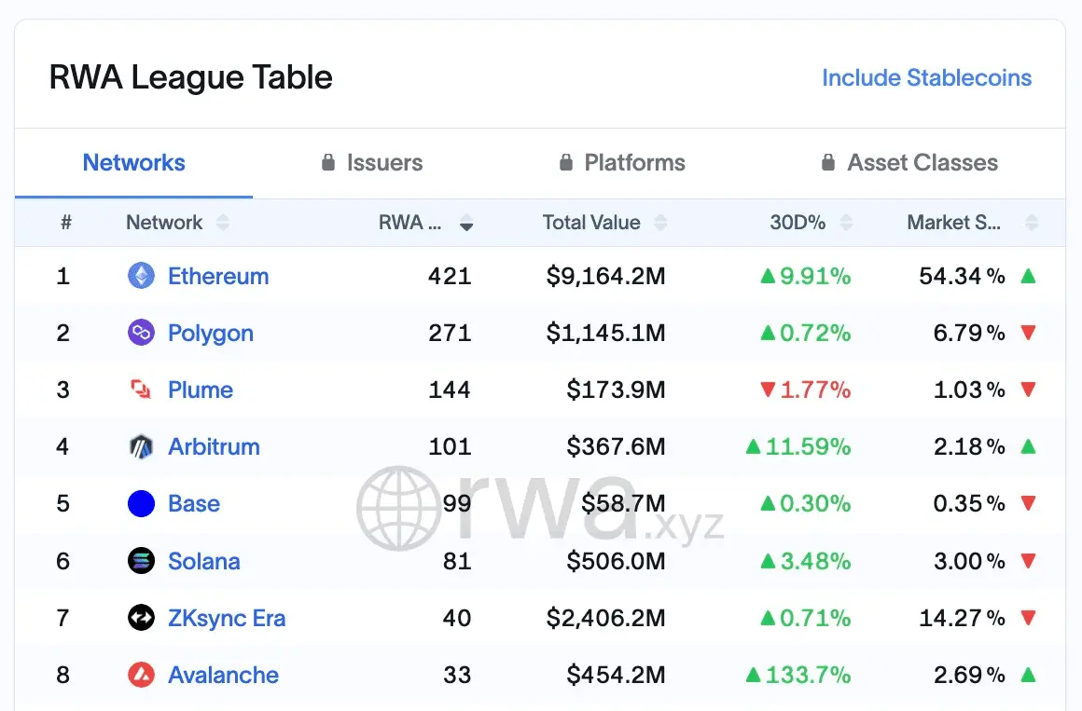Image resolution: width=1082 pixels, height=711 pixels.
Task: Click the lock icon beside Issuers
Action: coord(328,163)
